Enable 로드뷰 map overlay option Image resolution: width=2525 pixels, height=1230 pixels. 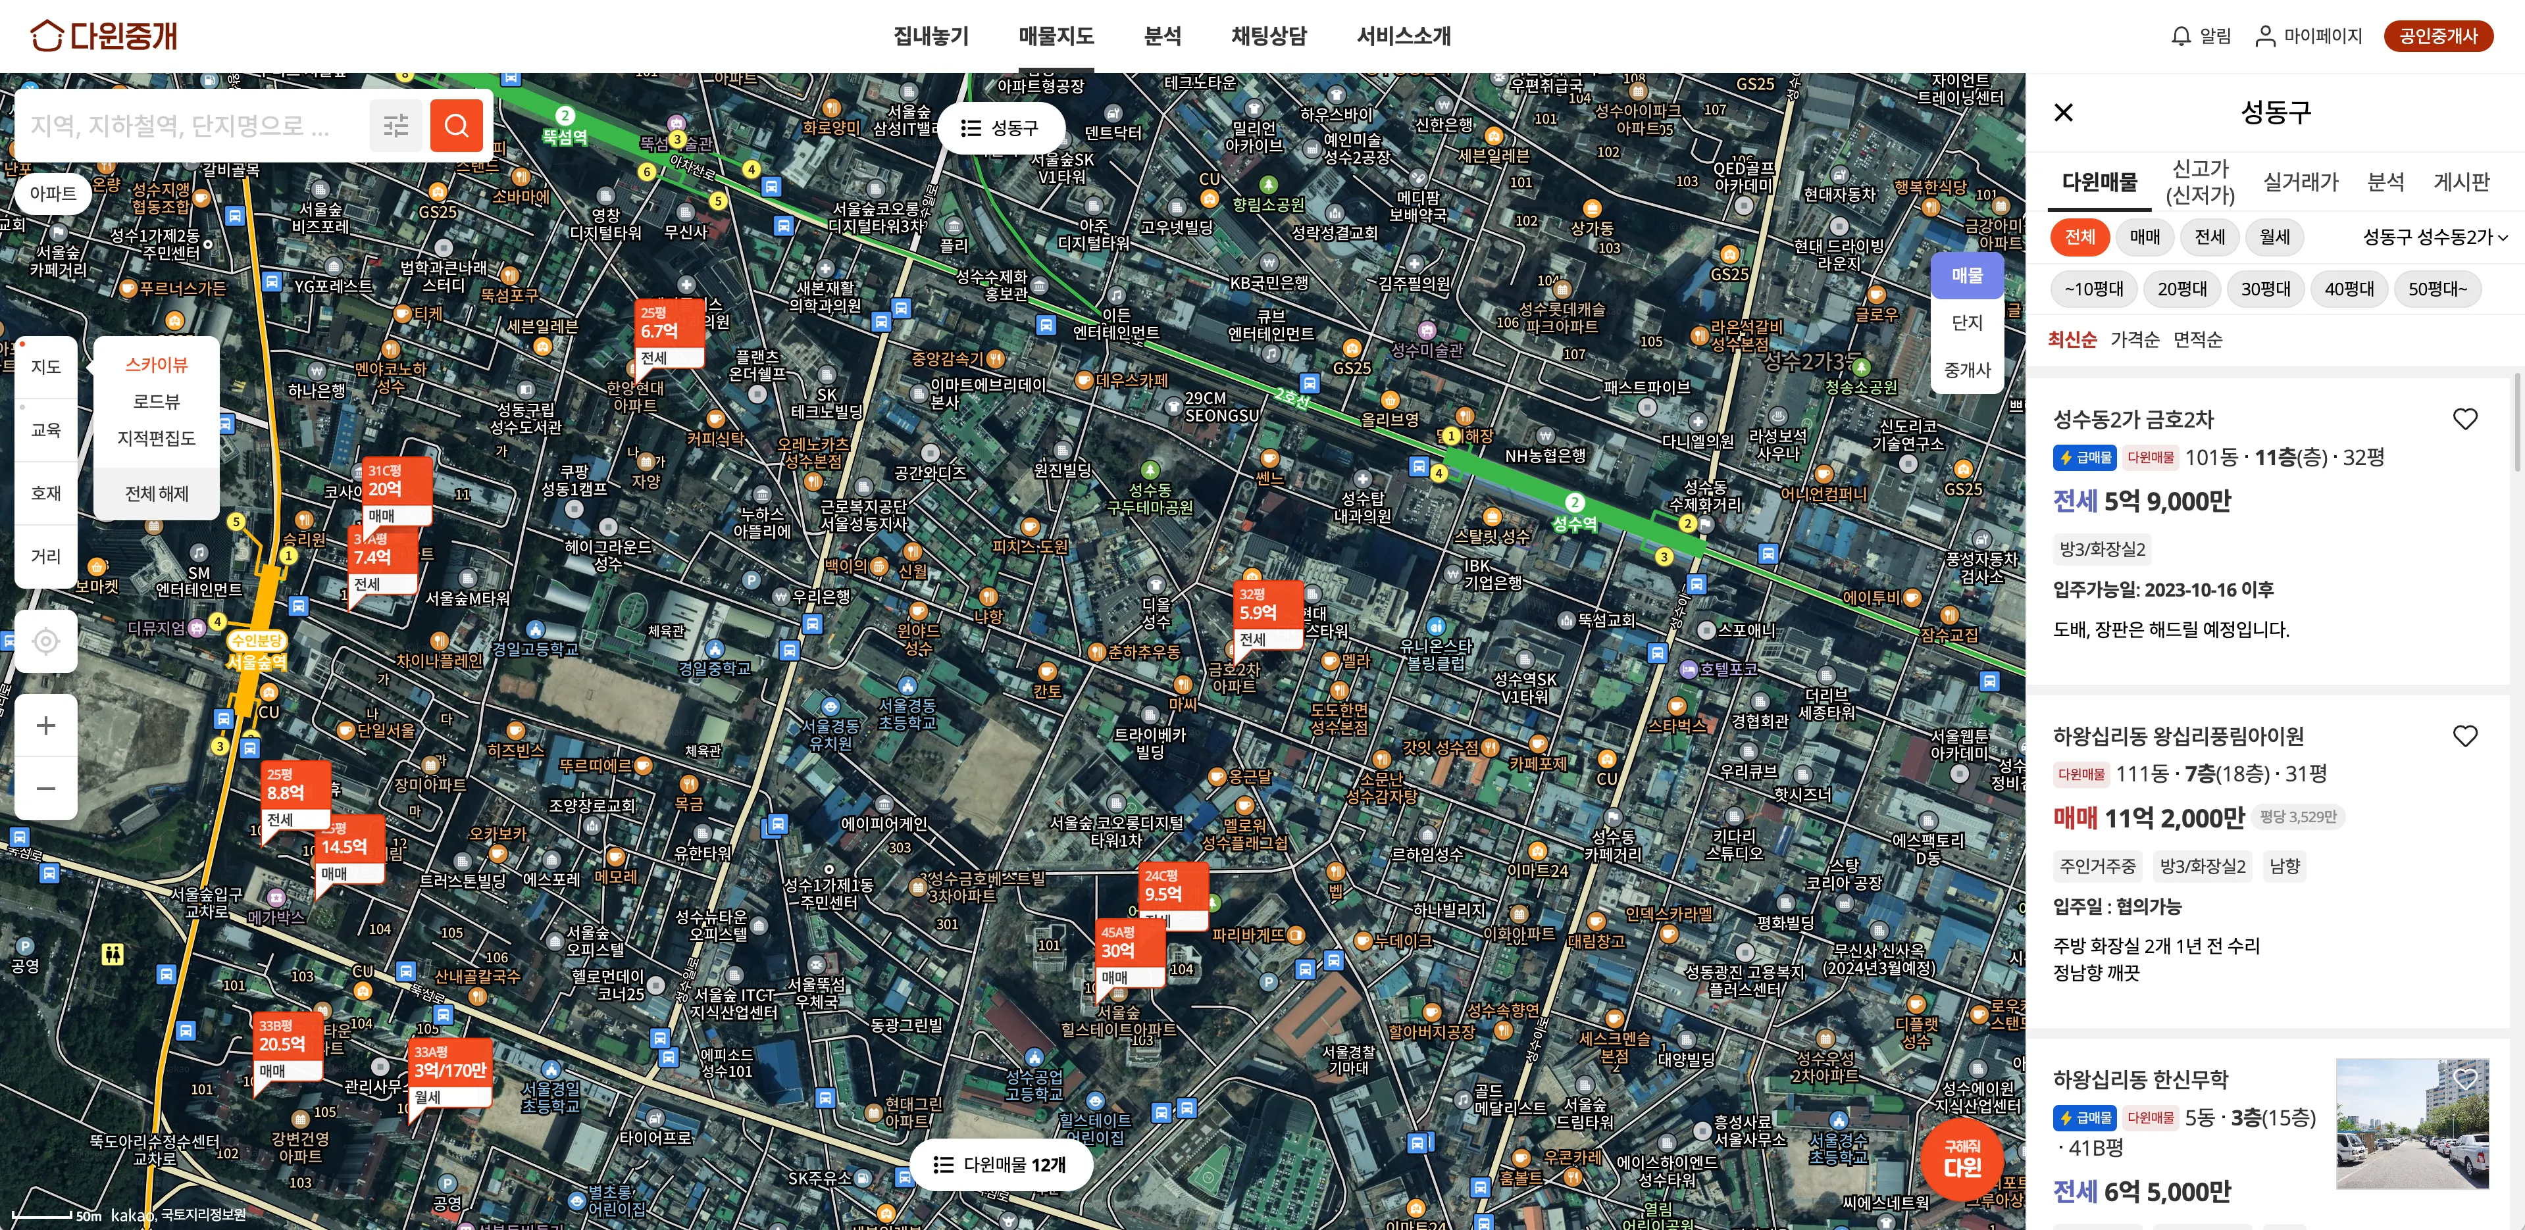pos(156,401)
